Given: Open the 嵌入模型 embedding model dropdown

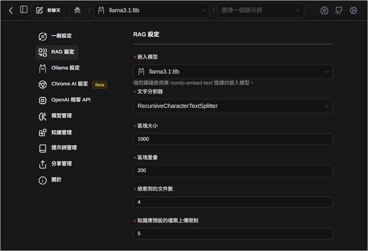Looking at the screenshot, I should pos(233,72).
